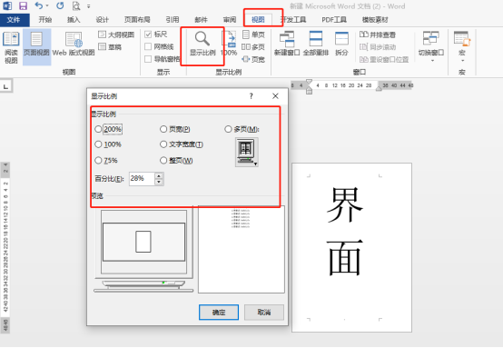This screenshot has height=348, width=503.
Task: Click the 百分比 percentage input field
Action: pyautogui.click(x=142, y=179)
